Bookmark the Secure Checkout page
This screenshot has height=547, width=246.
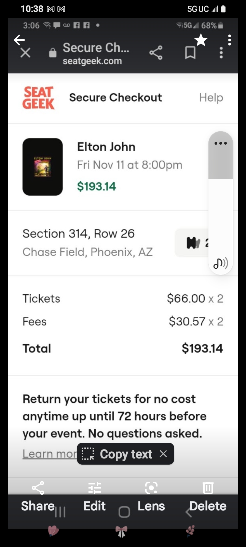(190, 53)
